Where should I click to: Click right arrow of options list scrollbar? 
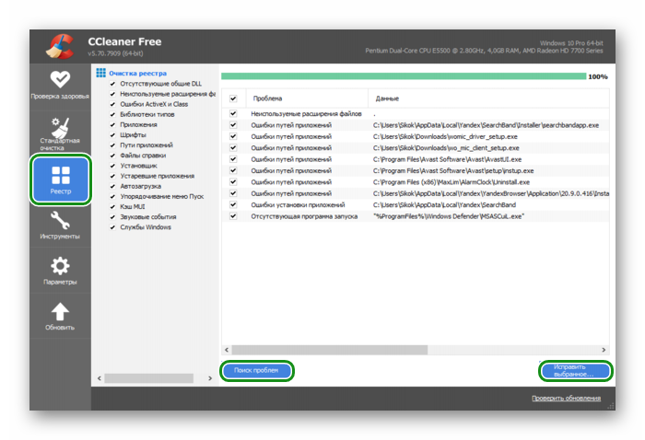(210, 378)
